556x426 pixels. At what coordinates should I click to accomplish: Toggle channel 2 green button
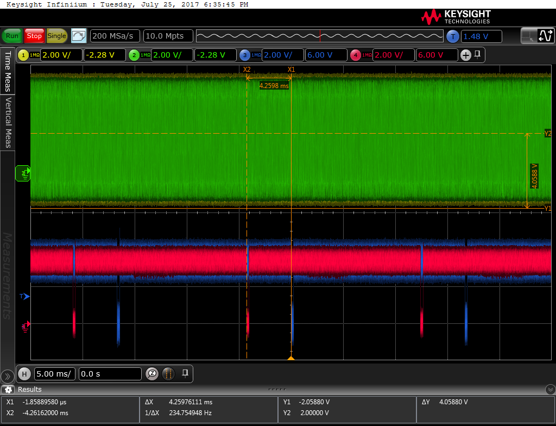134,55
